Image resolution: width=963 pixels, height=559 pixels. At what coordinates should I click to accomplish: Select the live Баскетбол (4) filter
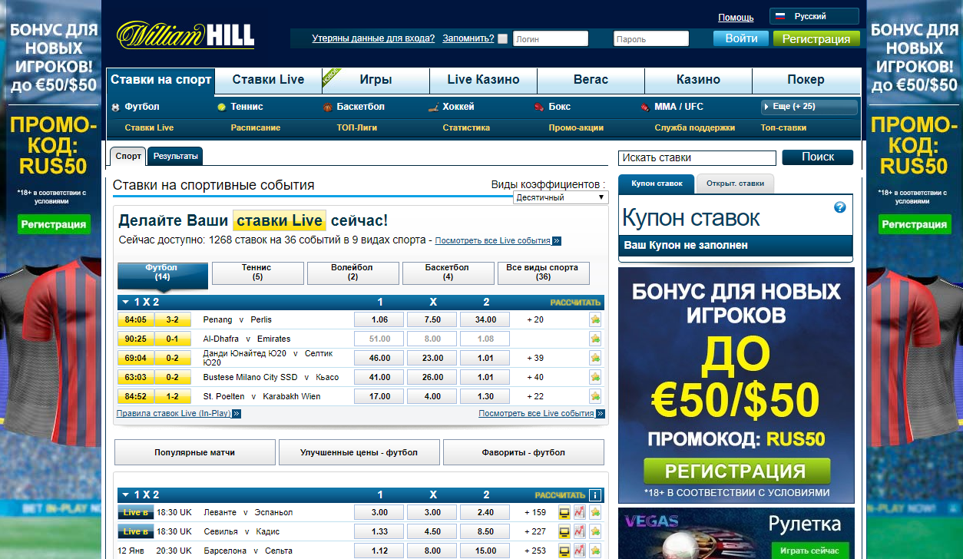click(x=448, y=272)
